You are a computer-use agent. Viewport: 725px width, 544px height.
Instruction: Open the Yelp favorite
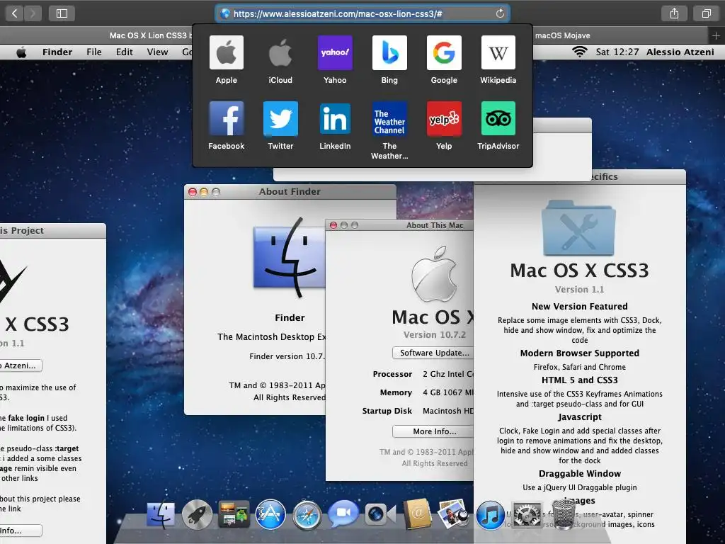(444, 126)
